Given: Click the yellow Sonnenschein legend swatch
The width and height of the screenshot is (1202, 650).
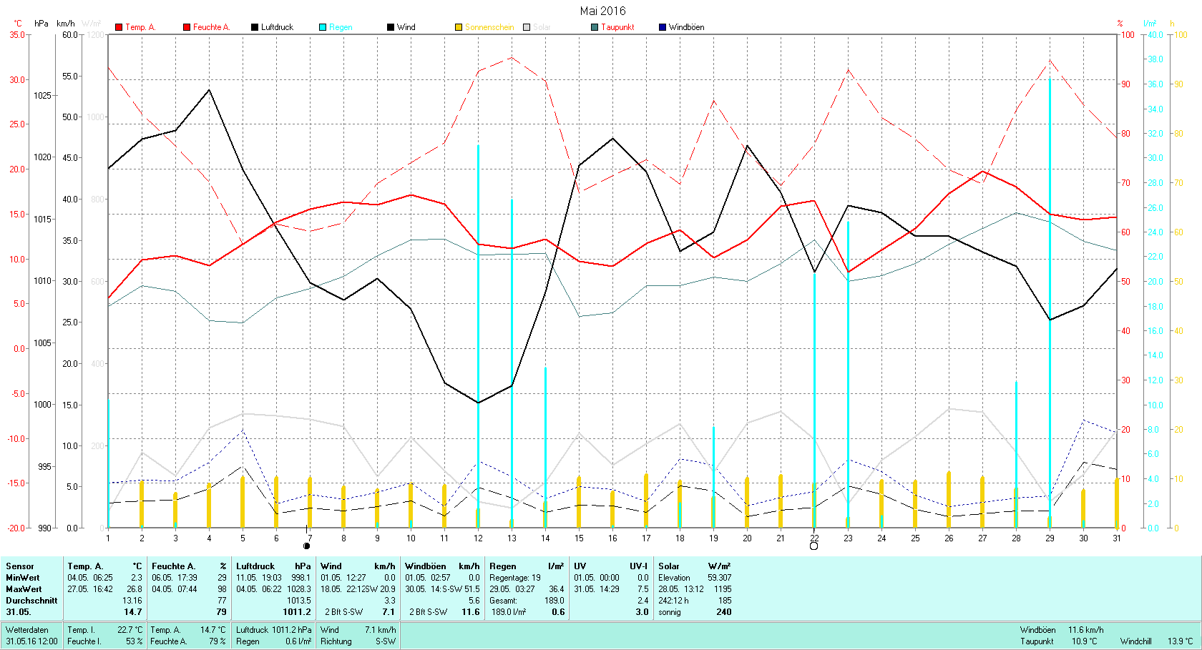Looking at the screenshot, I should coord(459,27).
